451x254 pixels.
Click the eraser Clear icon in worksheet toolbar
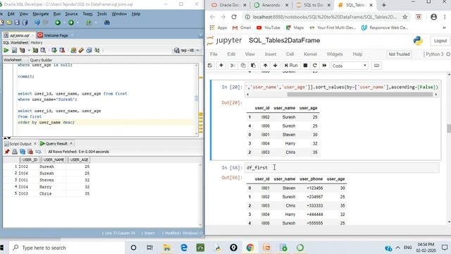[81, 50]
